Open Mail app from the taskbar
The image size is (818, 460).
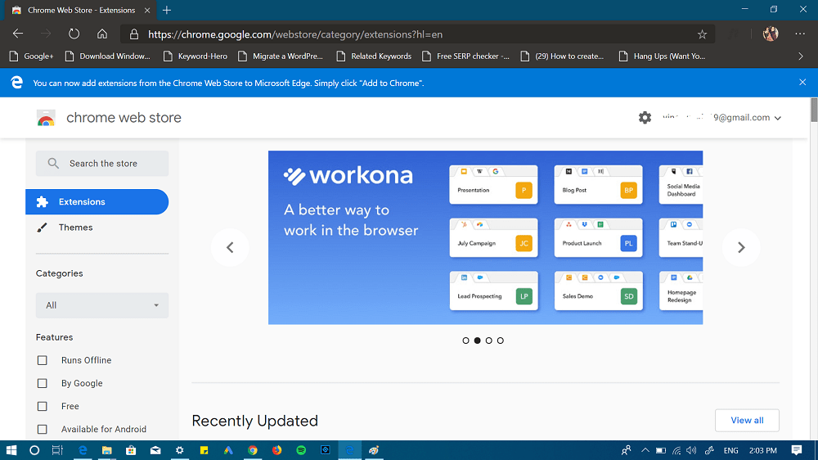[x=155, y=450]
